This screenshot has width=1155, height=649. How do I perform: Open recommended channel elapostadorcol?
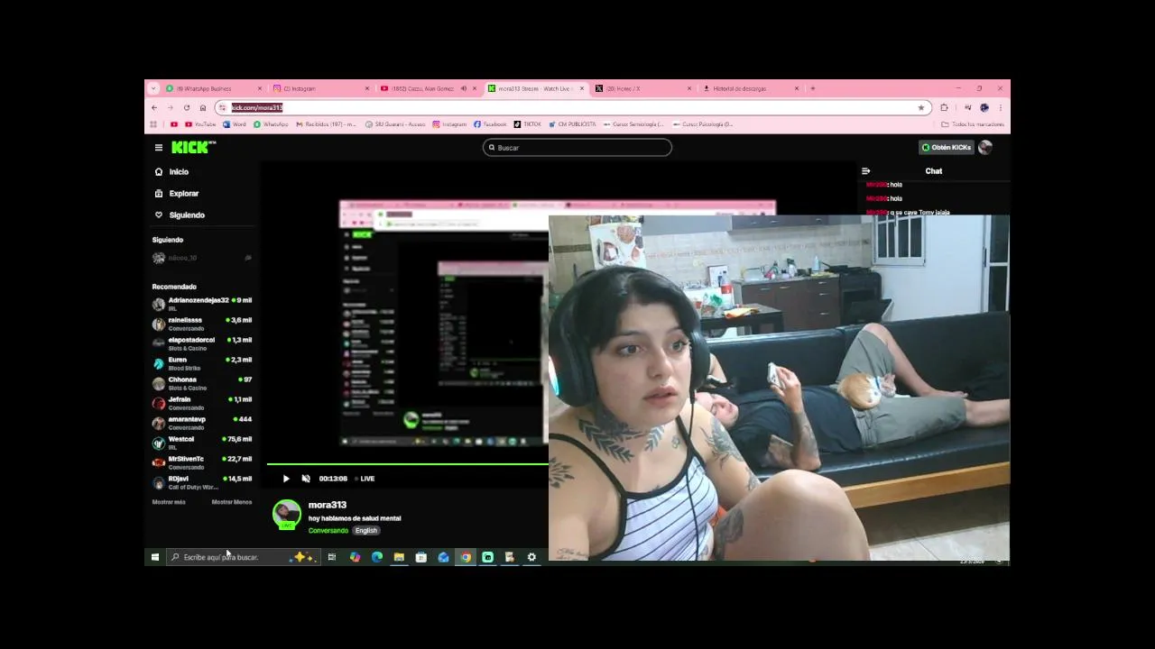click(202, 343)
